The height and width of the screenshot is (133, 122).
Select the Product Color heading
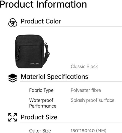(41, 21)
